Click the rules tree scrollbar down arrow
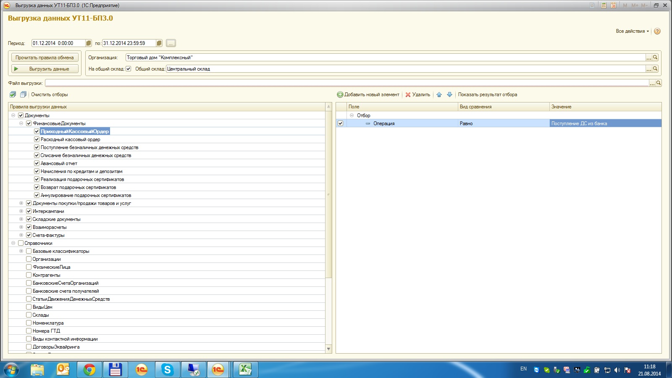 click(328, 349)
